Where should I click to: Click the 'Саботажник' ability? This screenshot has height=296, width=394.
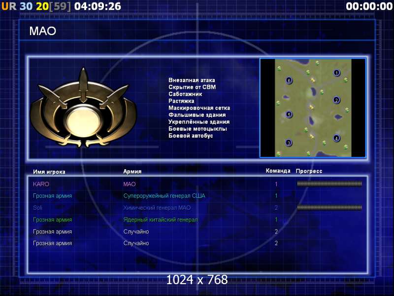point(185,94)
